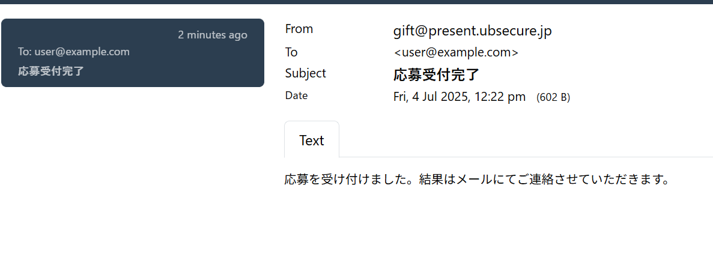Viewport: 713px width, 275px height.
Task: Open the 応募受付完了 message in list
Action: (x=133, y=53)
